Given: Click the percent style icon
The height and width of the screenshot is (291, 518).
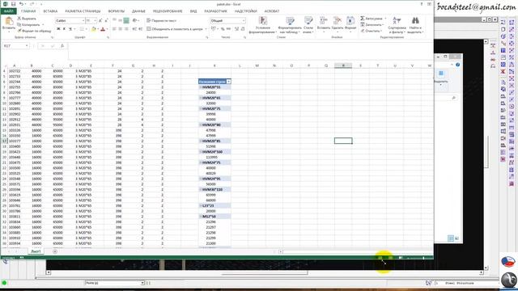Looking at the screenshot, I should (x=223, y=29).
